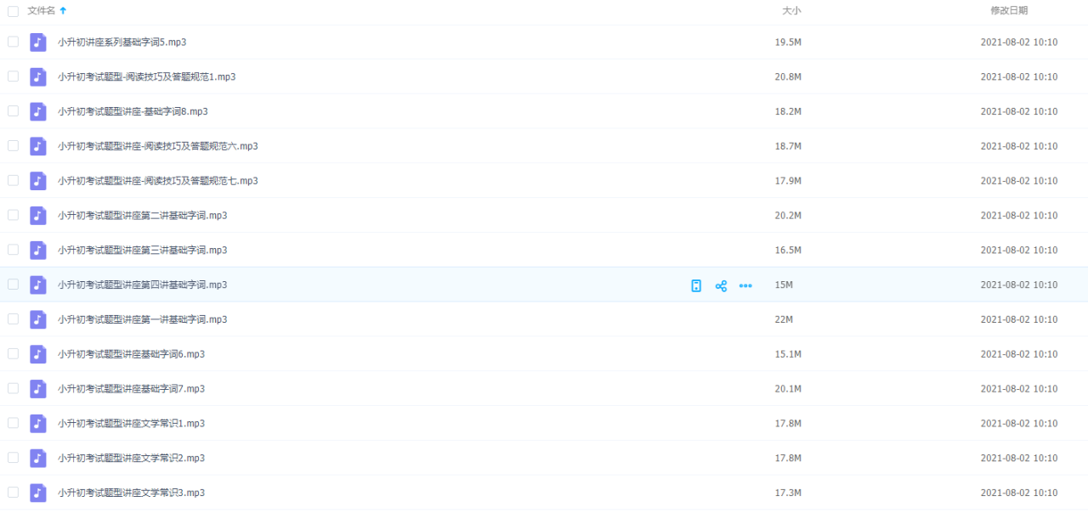Click music icon for 小升初讲座系列基础字词5.mp3
Screen dimensions: 1088x513
point(38,42)
